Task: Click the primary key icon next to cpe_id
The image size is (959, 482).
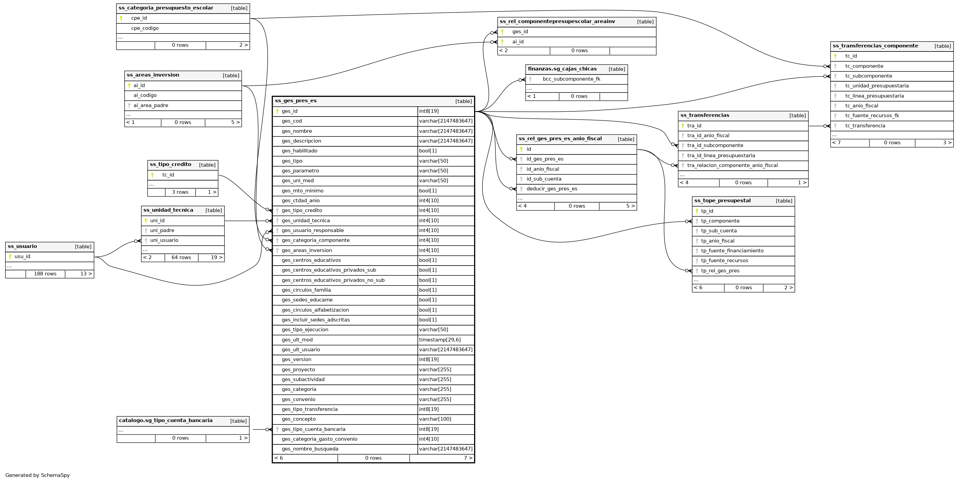Action: coord(121,18)
